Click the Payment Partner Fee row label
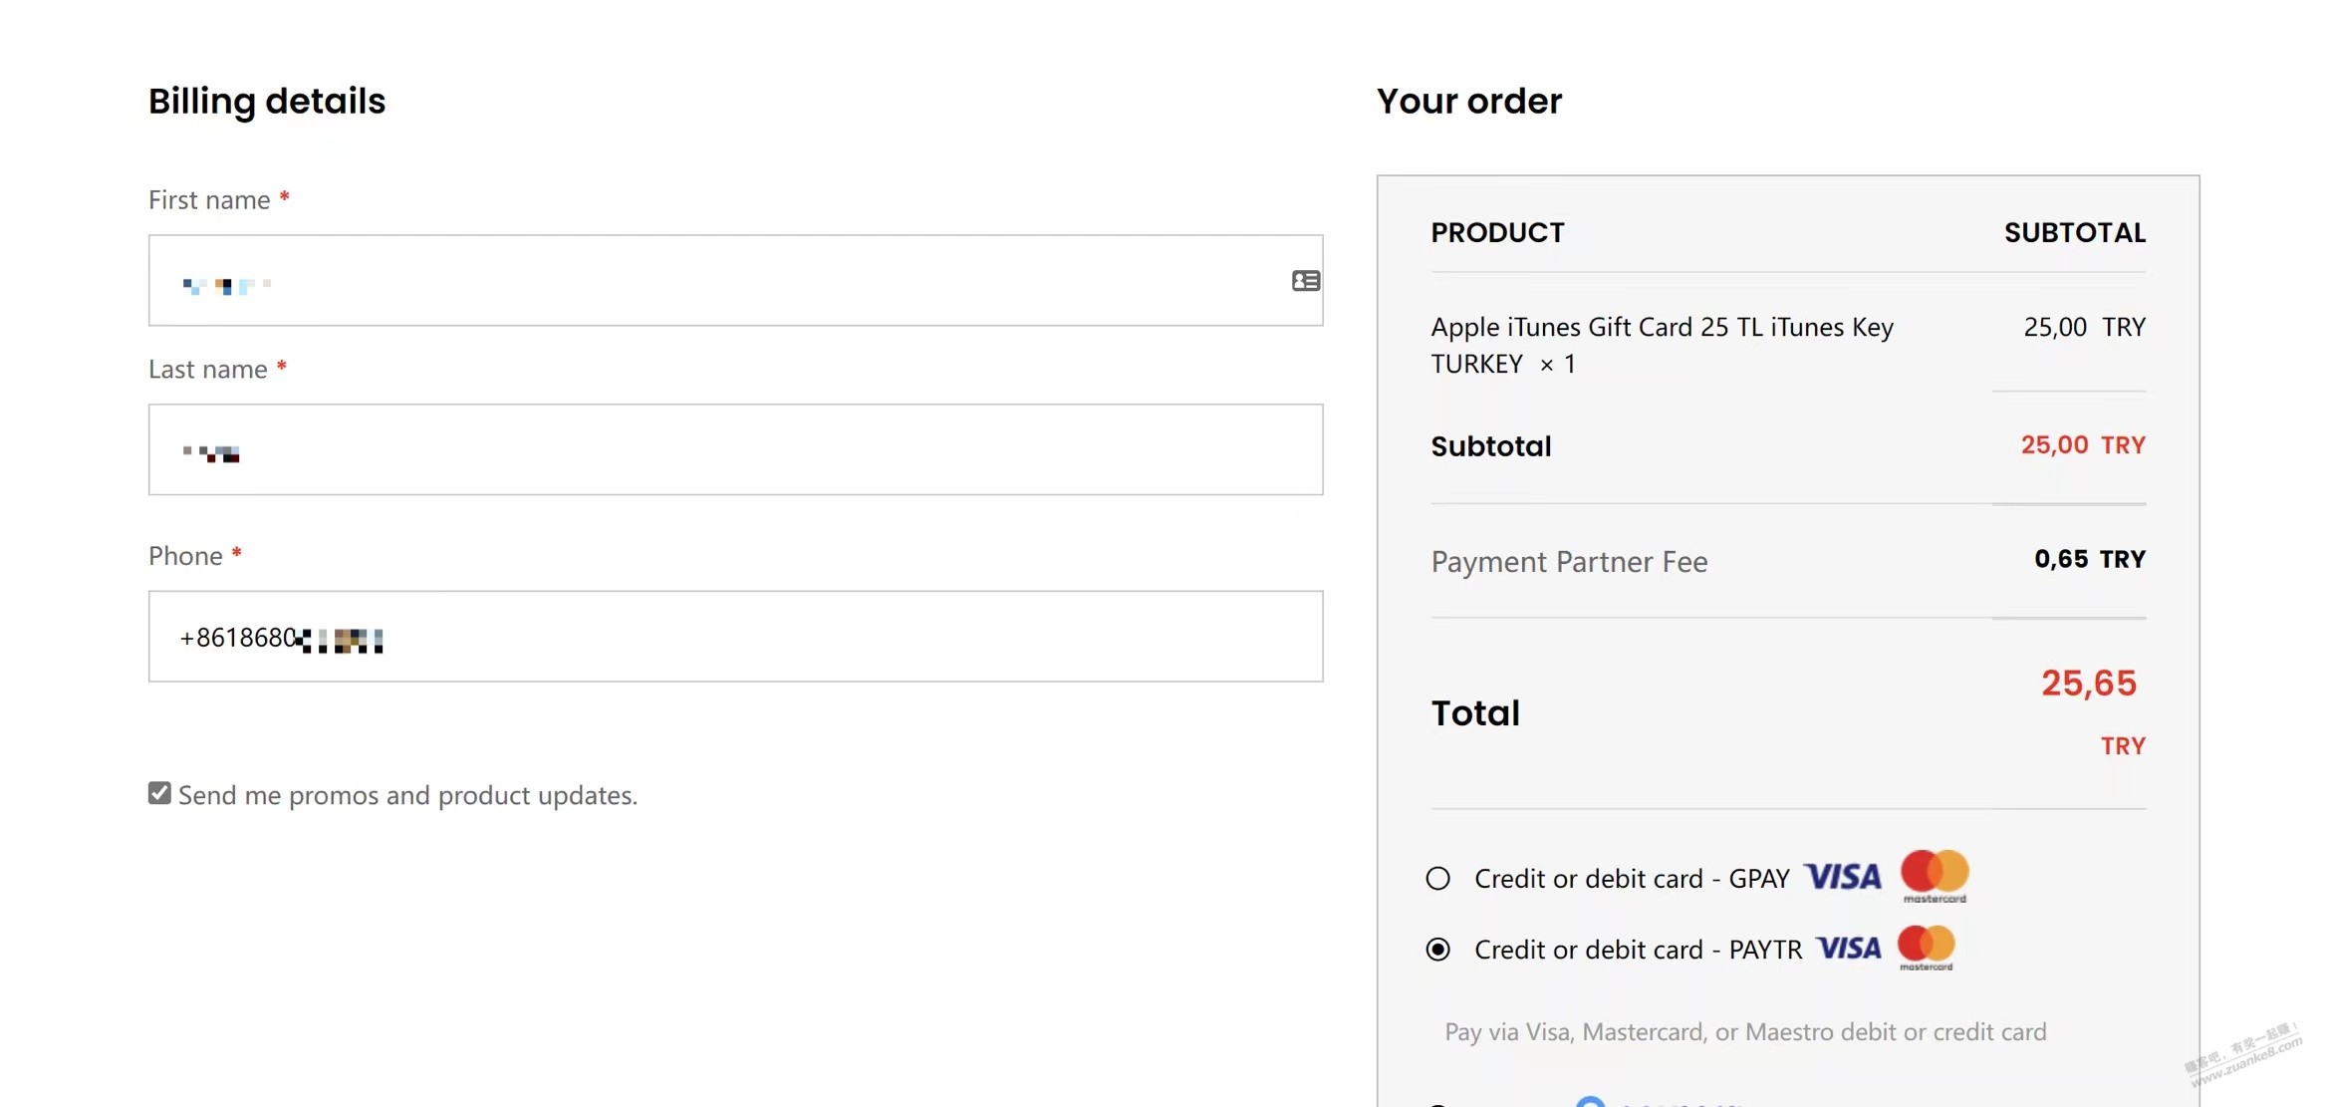The width and height of the screenshot is (2327, 1107). coord(1569,562)
